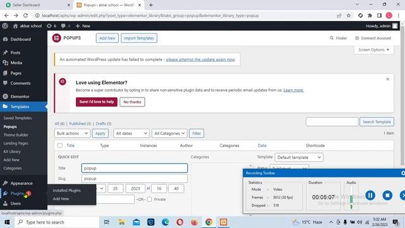Go to Dashboard in sidebar
405x228 pixels.
[17, 39]
